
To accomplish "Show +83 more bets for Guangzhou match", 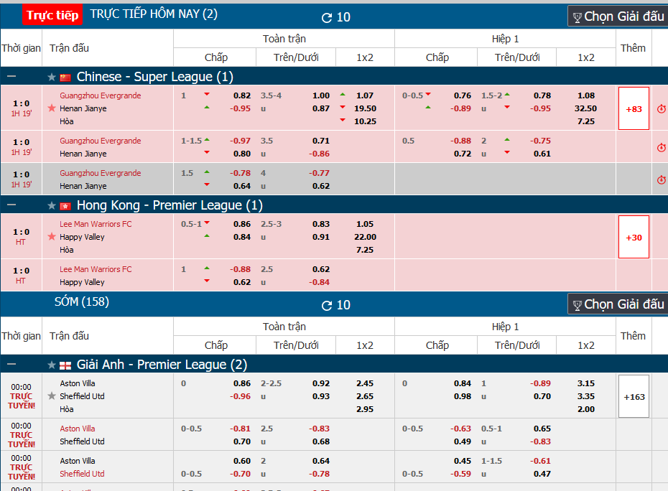I will [634, 108].
